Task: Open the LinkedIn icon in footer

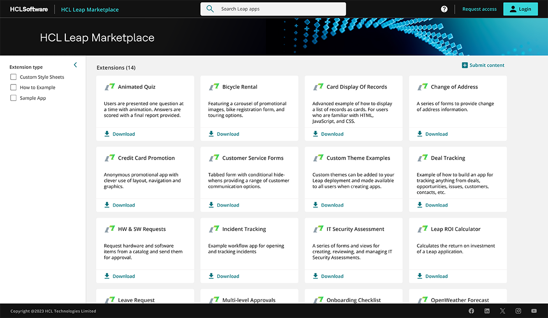Action: [487, 311]
